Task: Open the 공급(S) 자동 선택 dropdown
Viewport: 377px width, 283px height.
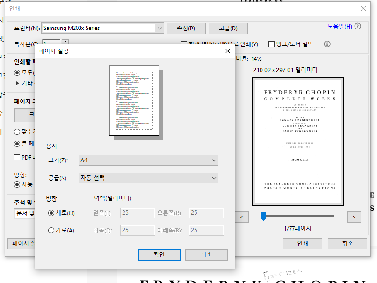Action: tap(148, 178)
